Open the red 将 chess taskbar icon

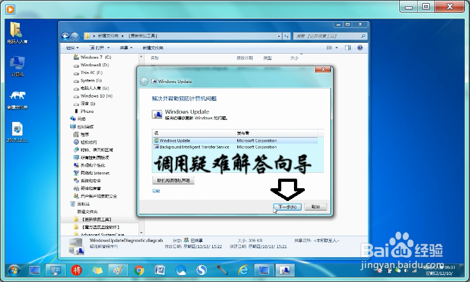click(76, 271)
